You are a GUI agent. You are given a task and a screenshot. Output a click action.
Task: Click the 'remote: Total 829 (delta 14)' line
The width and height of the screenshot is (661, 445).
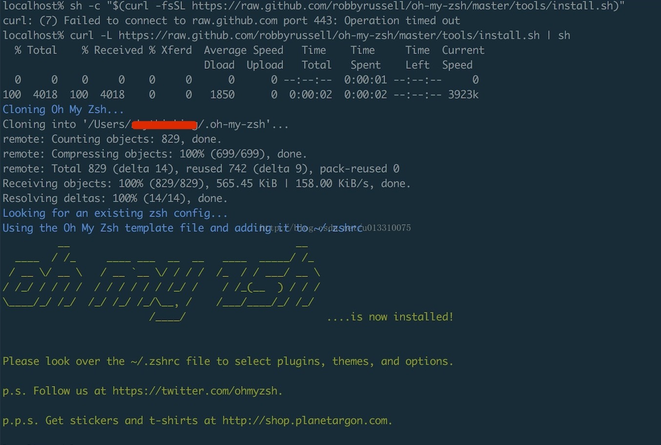pyautogui.click(x=201, y=169)
